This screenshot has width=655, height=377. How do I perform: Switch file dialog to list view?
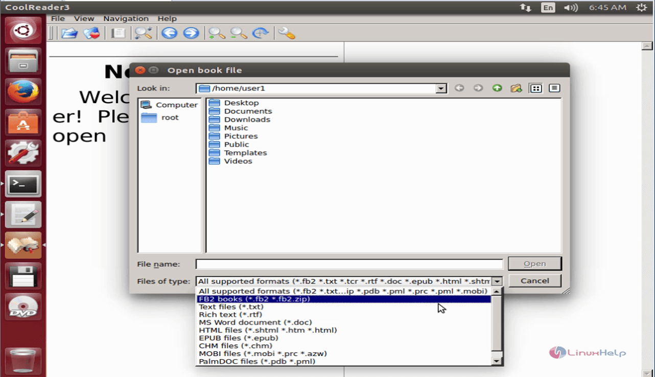pos(535,88)
